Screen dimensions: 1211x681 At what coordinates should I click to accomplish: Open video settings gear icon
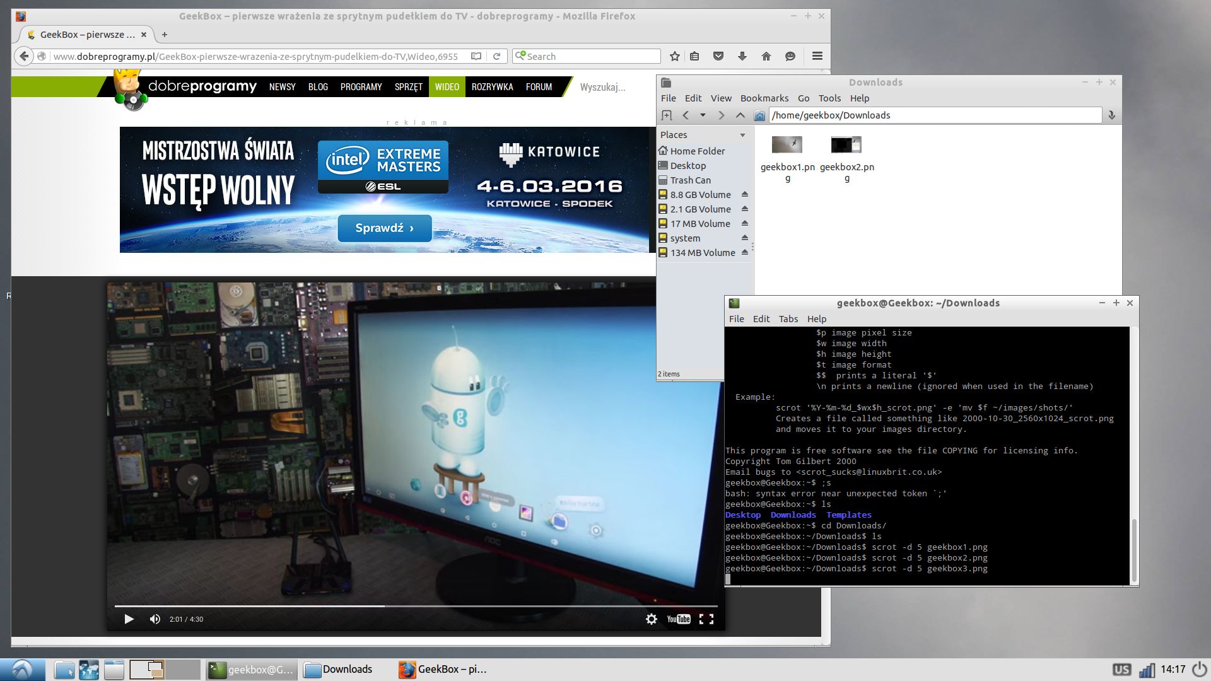652,619
